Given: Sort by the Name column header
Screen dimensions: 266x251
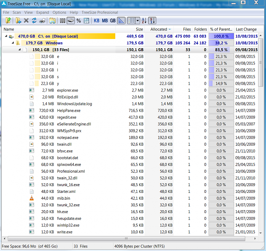Looking at the screenshot, I should [59, 29].
